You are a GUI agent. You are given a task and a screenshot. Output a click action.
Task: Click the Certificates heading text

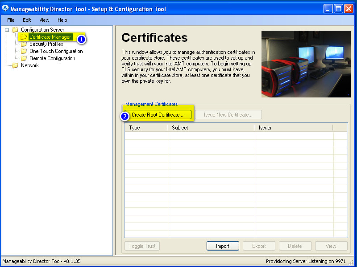click(x=154, y=37)
